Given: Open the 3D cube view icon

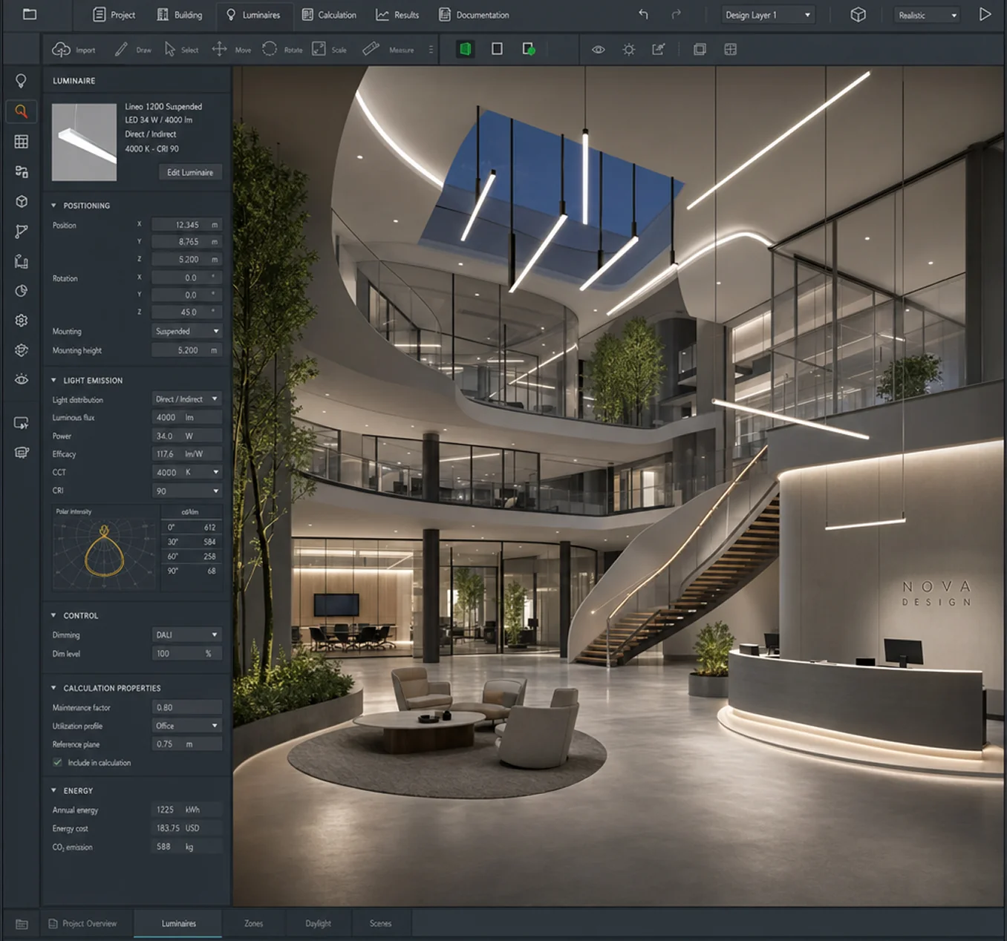Looking at the screenshot, I should click(858, 15).
